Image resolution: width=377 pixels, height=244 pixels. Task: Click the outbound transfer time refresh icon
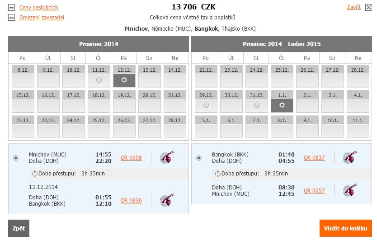pyautogui.click(x=35, y=174)
